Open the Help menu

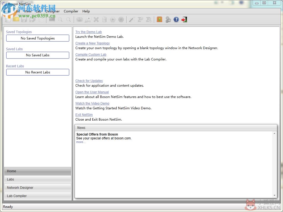point(86,11)
